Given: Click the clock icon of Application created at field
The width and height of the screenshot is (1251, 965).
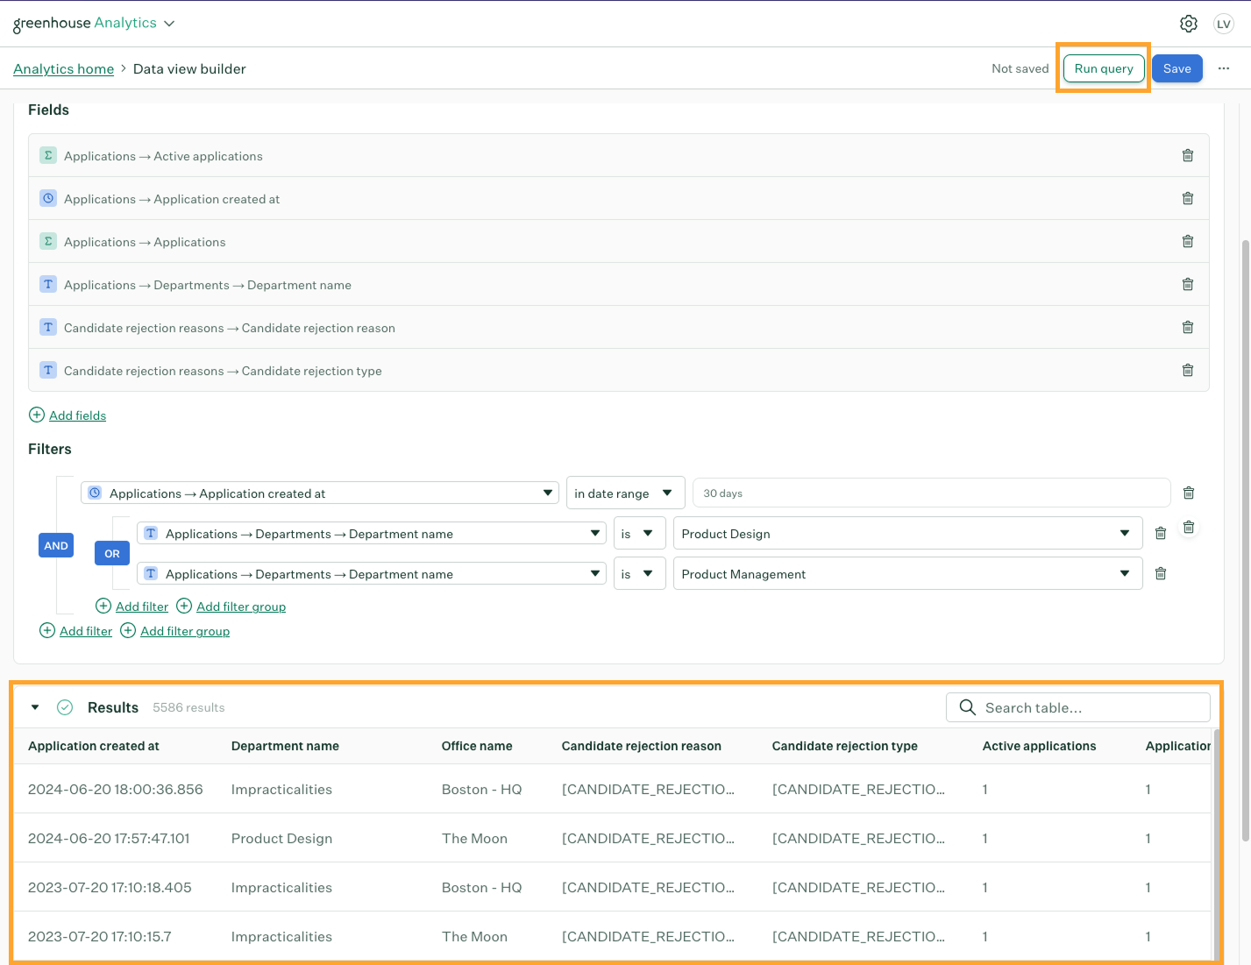Looking at the screenshot, I should click(x=48, y=198).
